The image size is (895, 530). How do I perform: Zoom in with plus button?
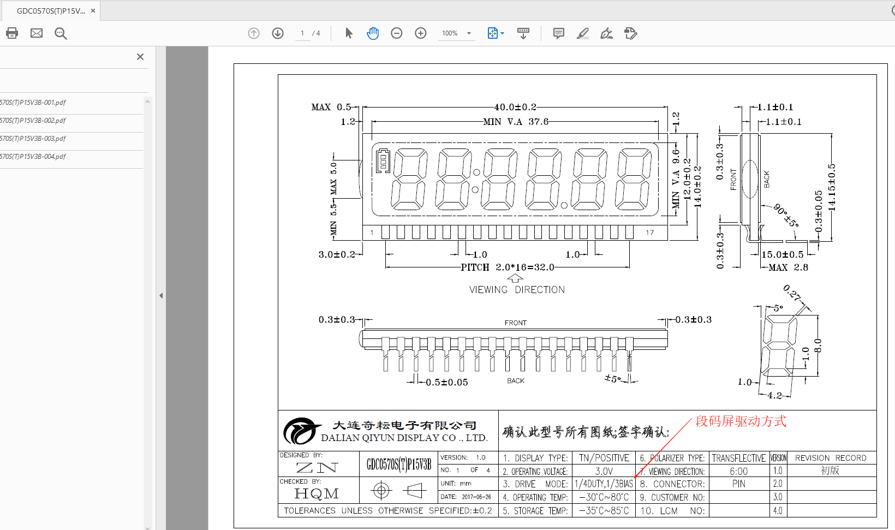point(421,33)
